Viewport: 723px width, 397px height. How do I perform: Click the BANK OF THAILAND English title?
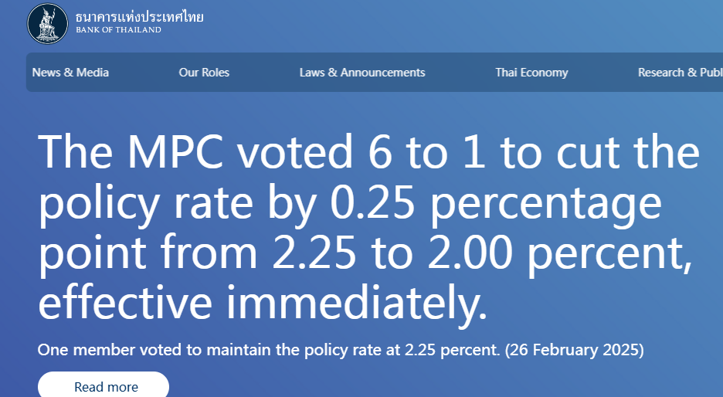click(x=118, y=30)
